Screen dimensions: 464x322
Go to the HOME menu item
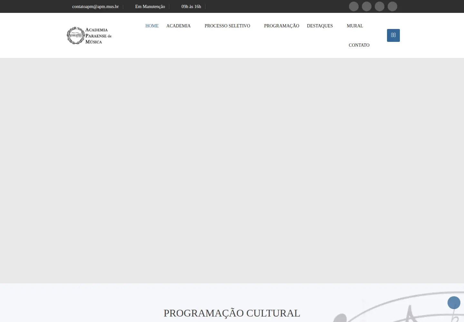[x=152, y=26]
